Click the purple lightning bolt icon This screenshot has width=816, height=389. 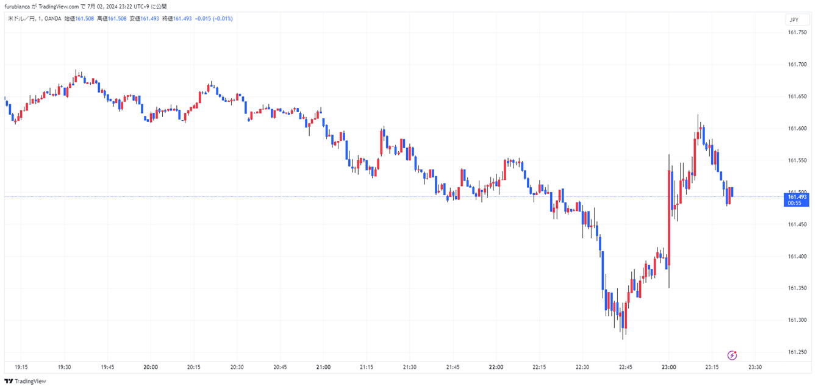pos(732,355)
